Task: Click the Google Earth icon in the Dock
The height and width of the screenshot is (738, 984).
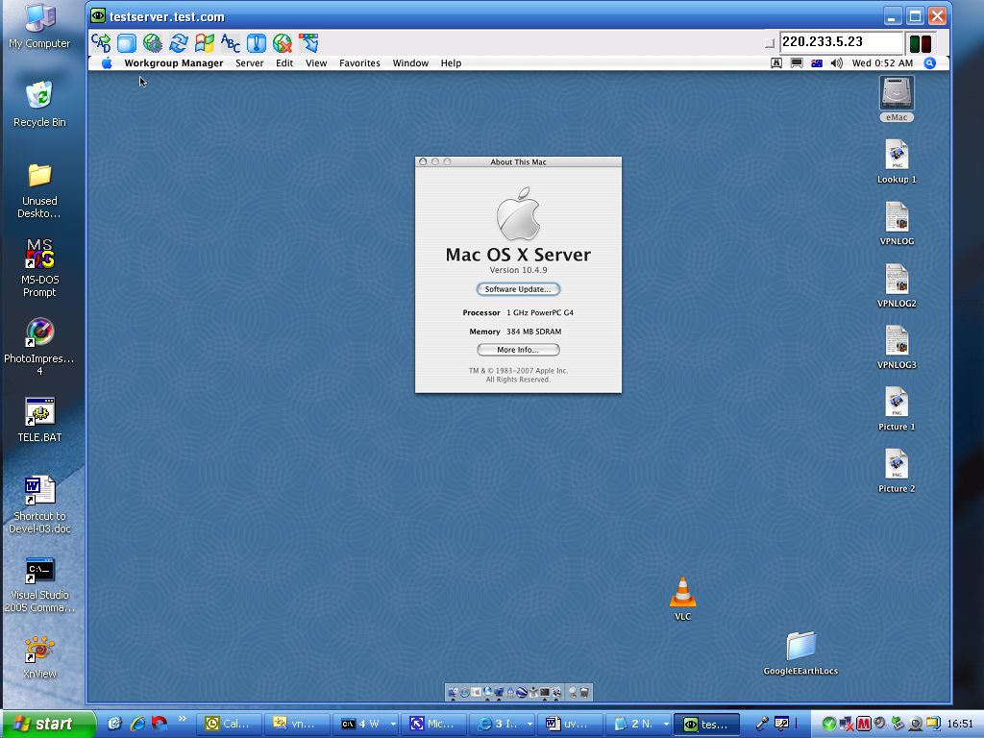Action: 522,692
